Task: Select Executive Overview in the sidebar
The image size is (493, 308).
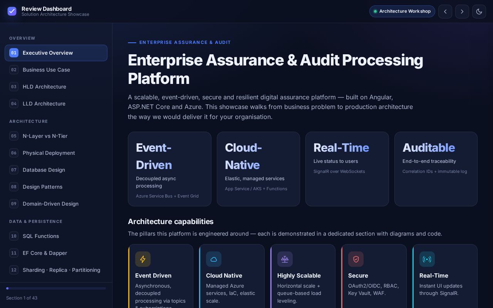Action: pos(56,53)
